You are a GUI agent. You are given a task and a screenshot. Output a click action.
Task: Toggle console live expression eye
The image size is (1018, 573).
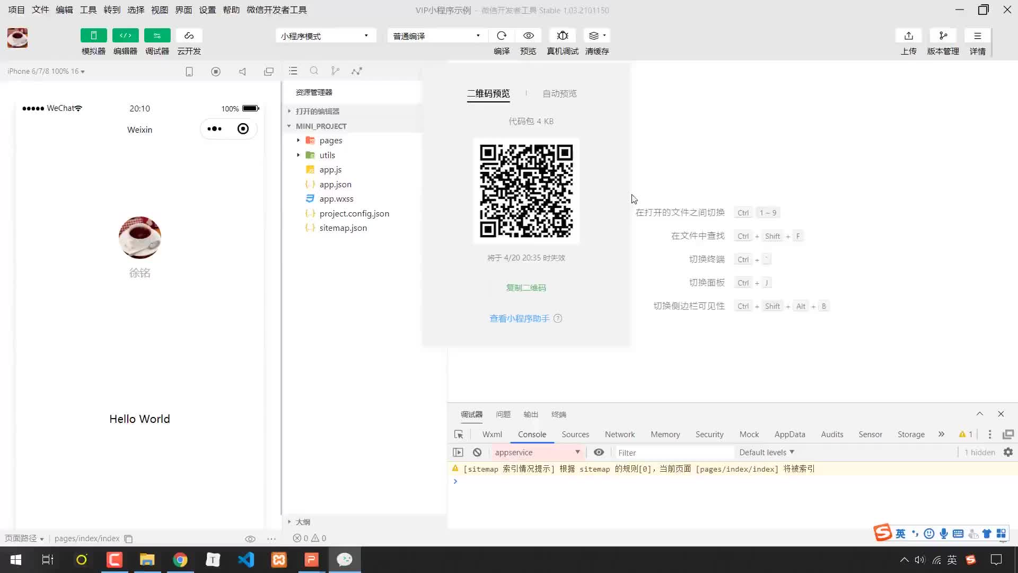point(599,453)
